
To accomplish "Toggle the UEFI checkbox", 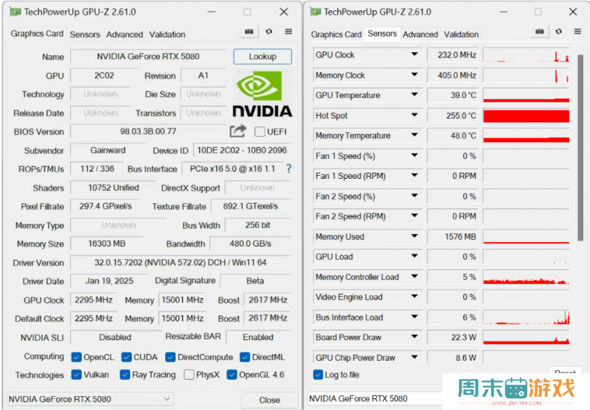I will coord(260,132).
